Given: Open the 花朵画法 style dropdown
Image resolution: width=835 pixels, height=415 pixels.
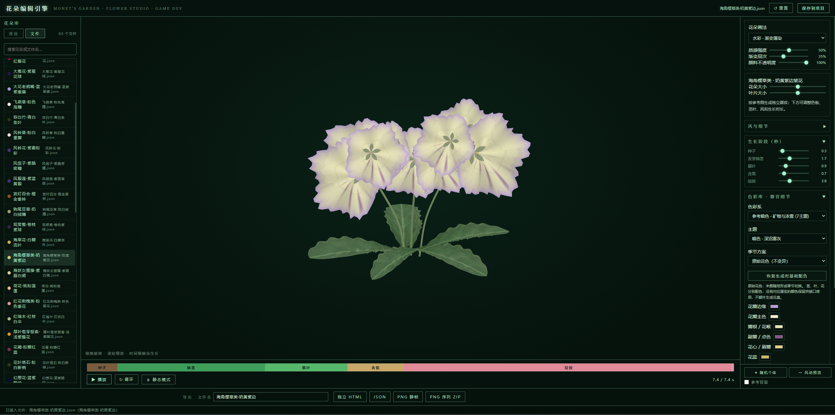Looking at the screenshot, I should click(x=787, y=38).
